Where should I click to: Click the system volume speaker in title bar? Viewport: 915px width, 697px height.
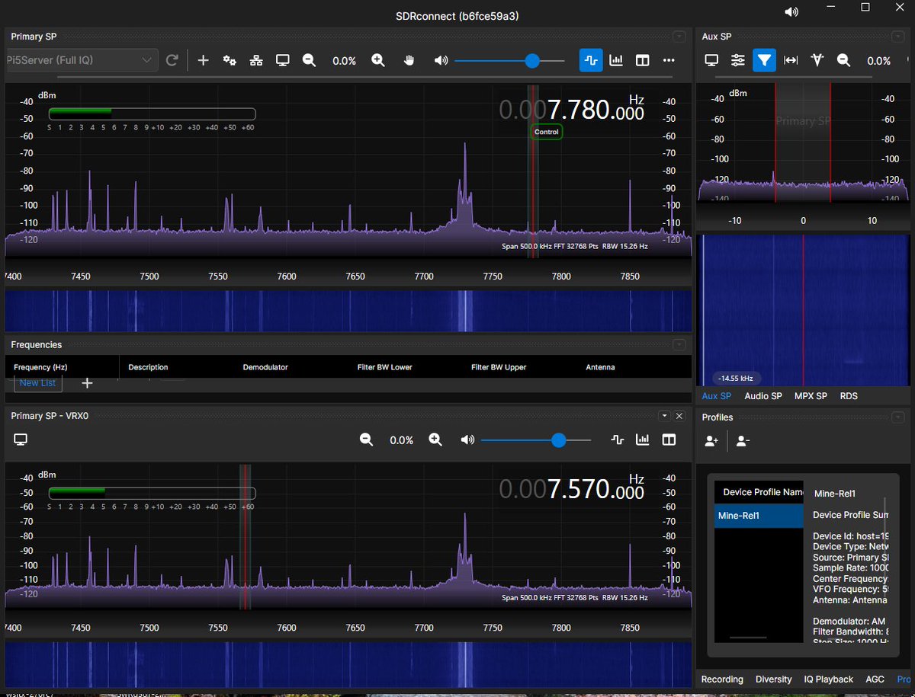792,11
